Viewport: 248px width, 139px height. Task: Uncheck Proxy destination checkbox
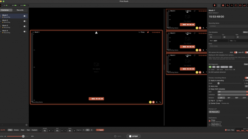point(209,121)
